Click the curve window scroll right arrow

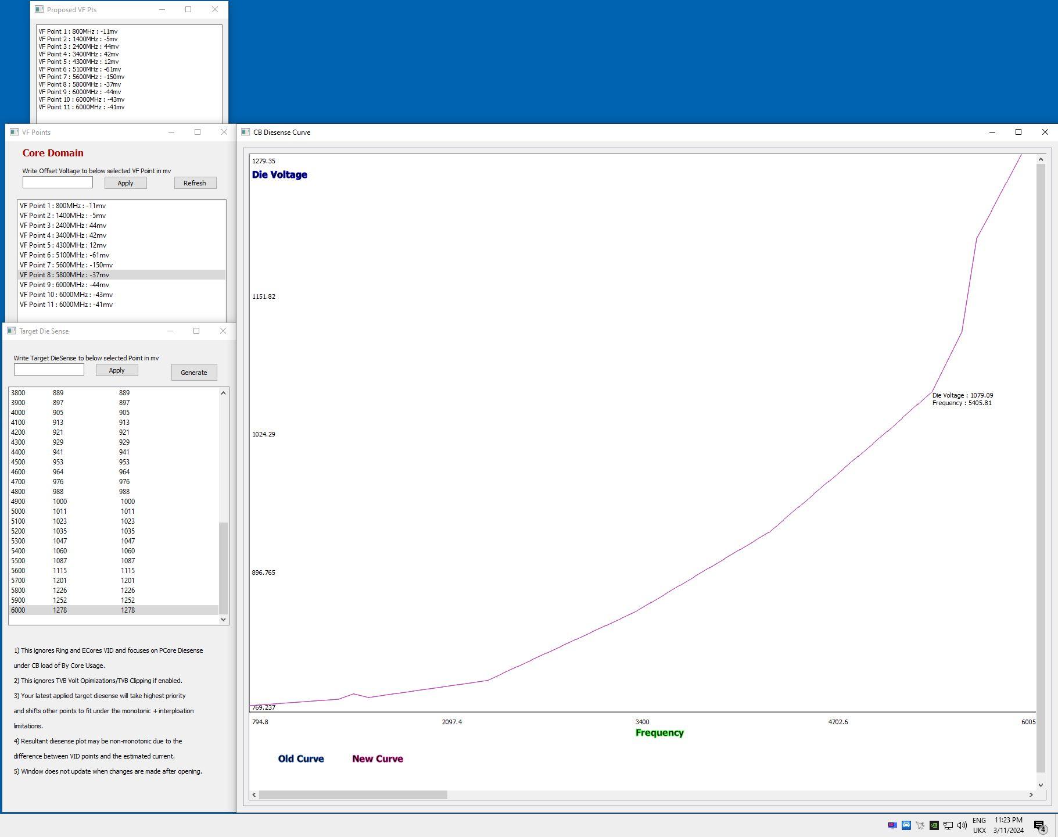click(1031, 795)
